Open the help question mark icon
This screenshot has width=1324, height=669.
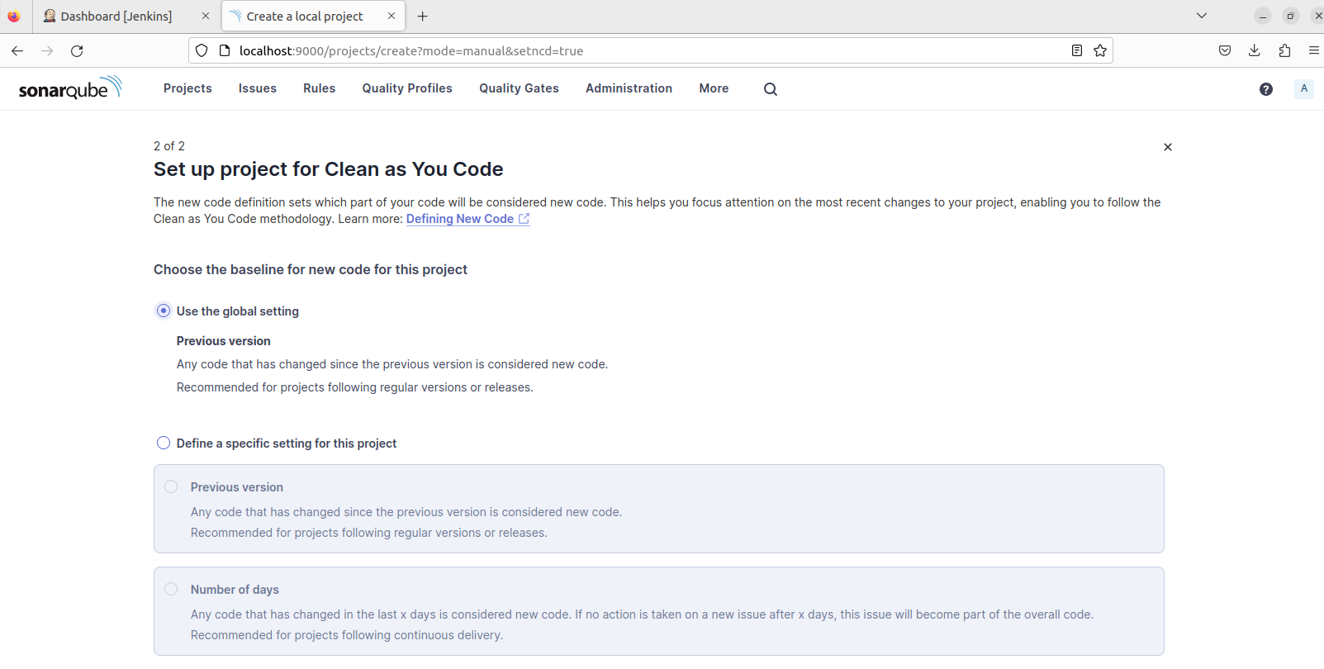click(1265, 89)
